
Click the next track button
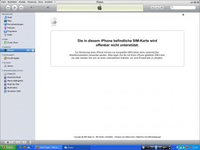coord(21,7)
